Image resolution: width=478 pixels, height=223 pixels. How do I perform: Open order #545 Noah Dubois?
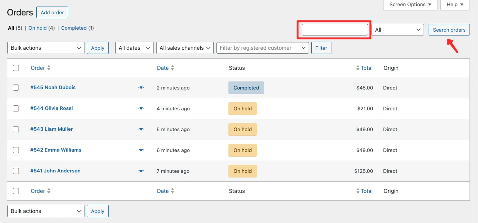coord(53,88)
